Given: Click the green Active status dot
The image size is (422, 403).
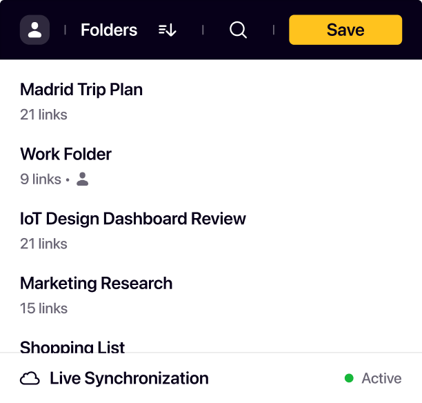Looking at the screenshot, I should coord(349,378).
